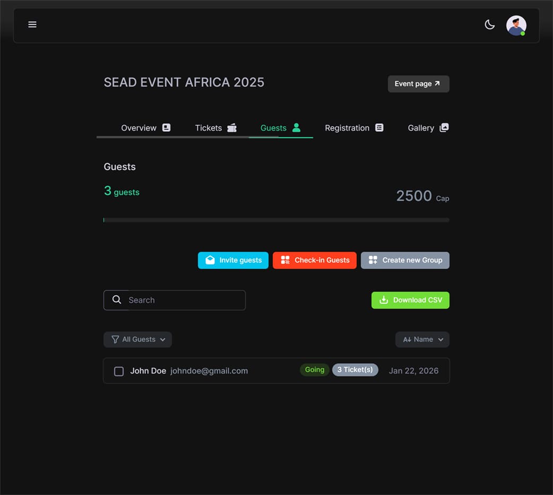The width and height of the screenshot is (553, 495).
Task: Click the download icon on Download CSV
Action: (383, 300)
